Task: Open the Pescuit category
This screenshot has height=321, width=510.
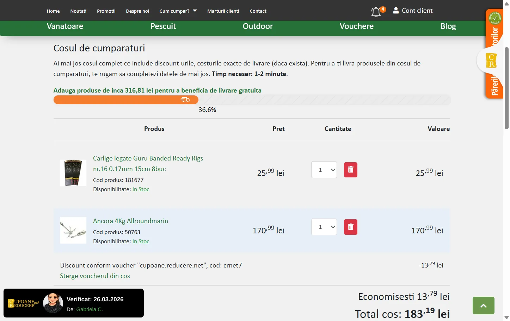Action: click(163, 26)
